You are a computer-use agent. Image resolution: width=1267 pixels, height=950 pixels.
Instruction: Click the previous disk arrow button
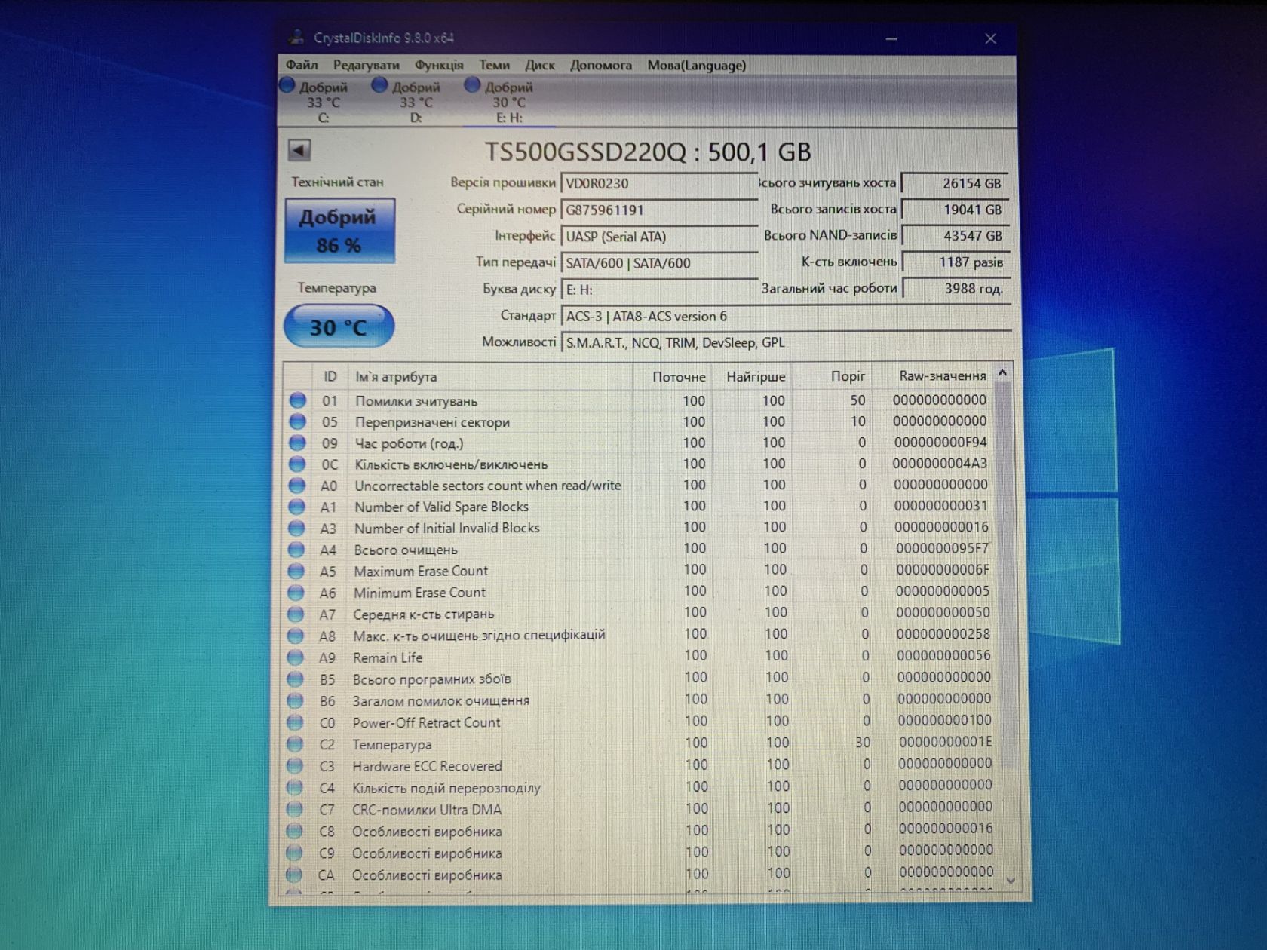(299, 150)
